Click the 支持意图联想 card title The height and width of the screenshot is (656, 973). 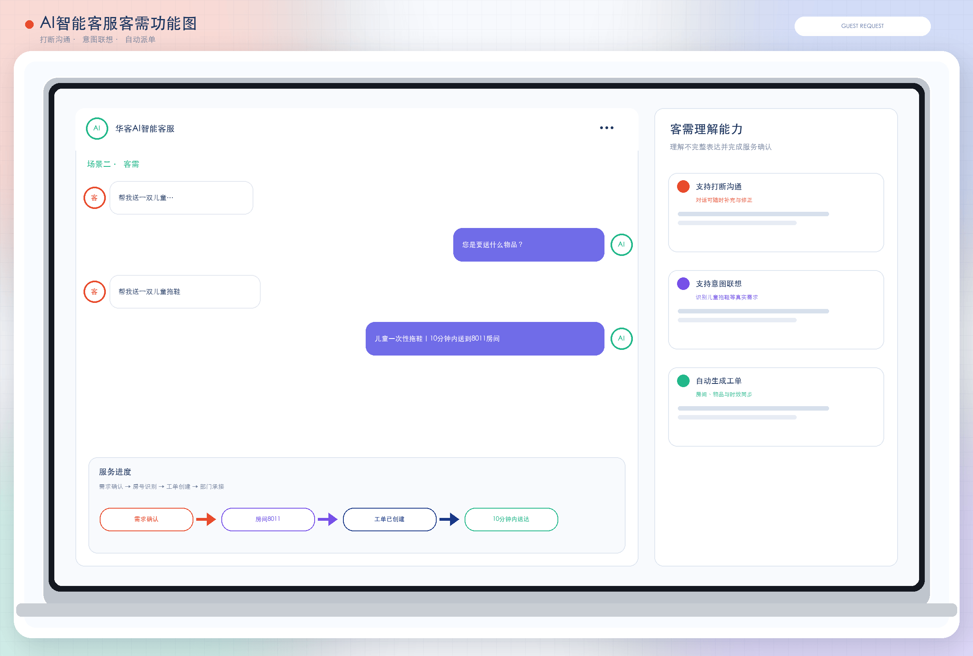coord(718,284)
